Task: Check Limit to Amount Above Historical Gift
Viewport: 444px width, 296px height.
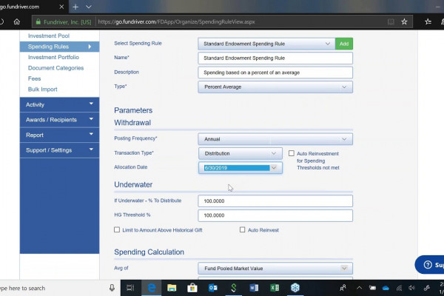Action: (117, 230)
